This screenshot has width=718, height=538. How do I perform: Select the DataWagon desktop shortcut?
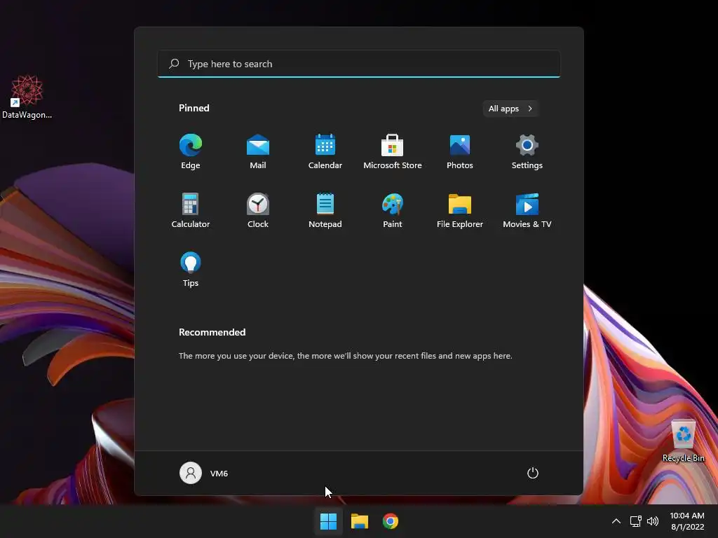[27, 97]
